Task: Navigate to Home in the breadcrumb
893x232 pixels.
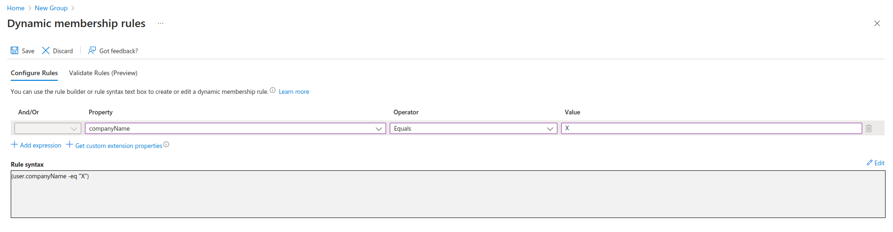Action: 15,8
